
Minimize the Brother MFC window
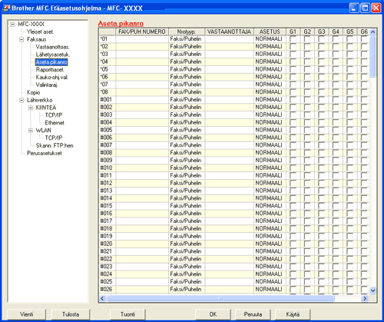[354, 8]
